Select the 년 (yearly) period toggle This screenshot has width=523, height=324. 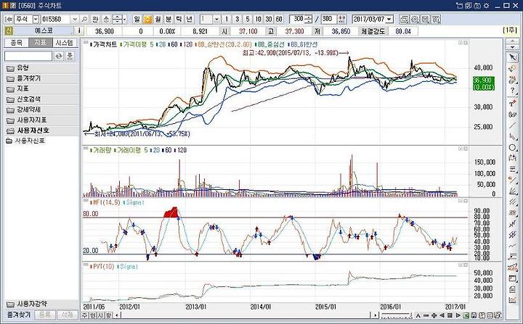[x=190, y=19]
